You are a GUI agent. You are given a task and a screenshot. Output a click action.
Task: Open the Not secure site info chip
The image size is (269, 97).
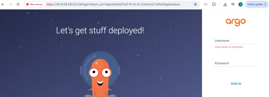35,4
